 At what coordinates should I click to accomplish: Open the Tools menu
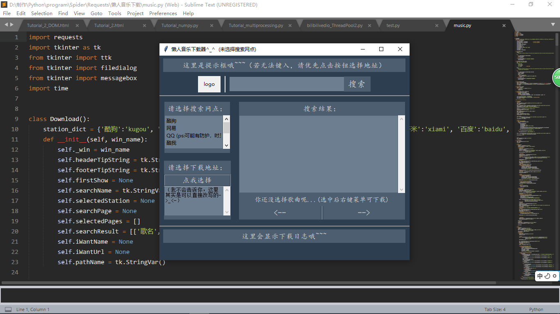point(115,13)
